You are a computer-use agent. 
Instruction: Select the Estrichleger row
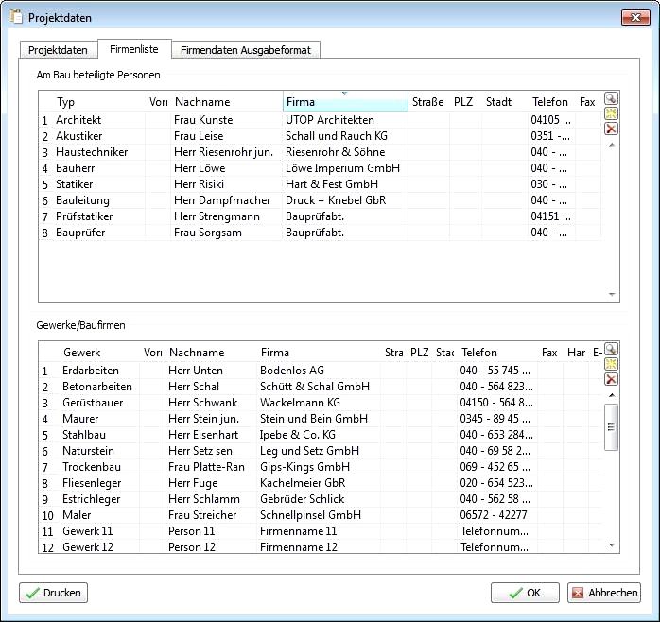(x=320, y=499)
